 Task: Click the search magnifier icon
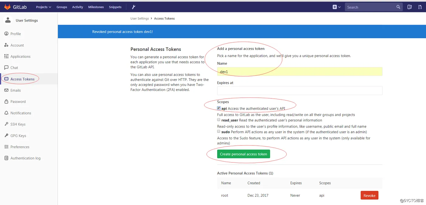pos(398,7)
